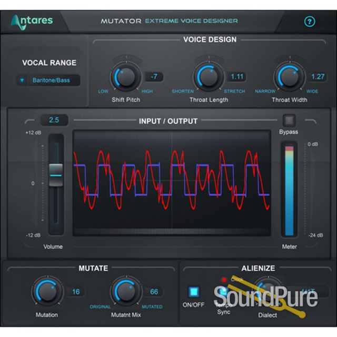Click the Throat Width knob
This screenshot has width=337, height=337.
289,76
